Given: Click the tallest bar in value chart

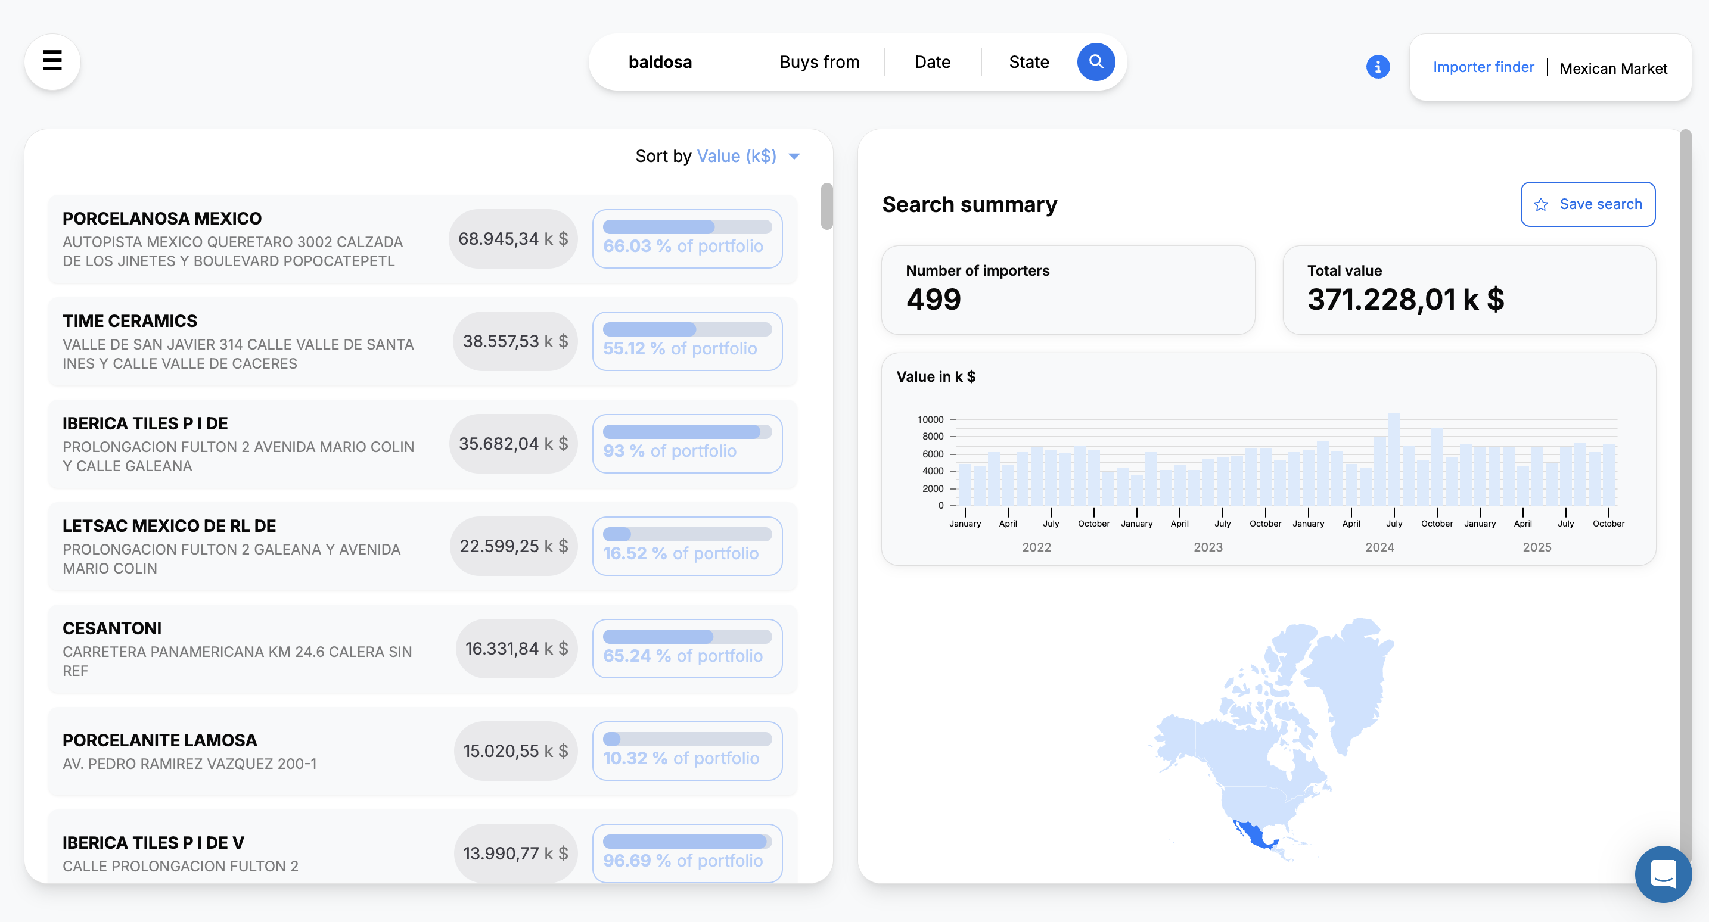Looking at the screenshot, I should click(1394, 459).
